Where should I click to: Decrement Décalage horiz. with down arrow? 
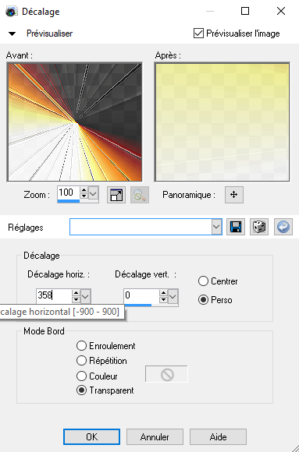coord(76,299)
